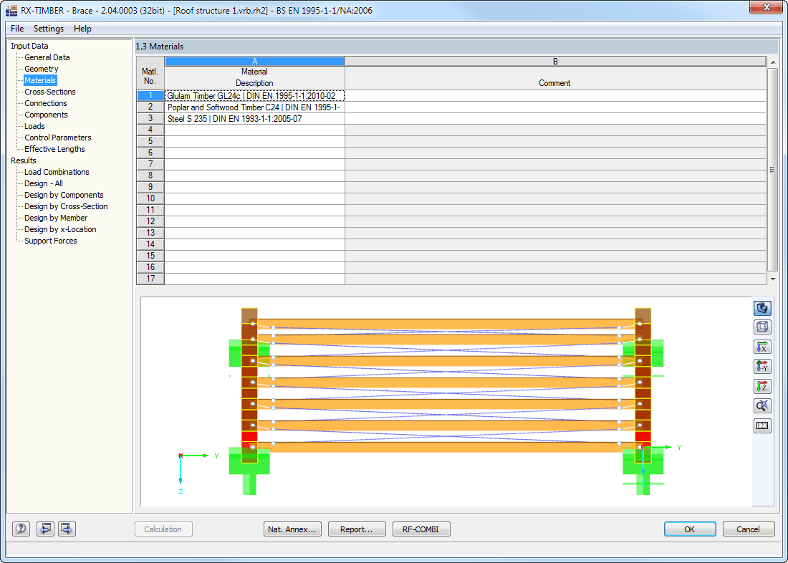Show the view in Z direction
Image resolution: width=788 pixels, height=563 pixels.
tap(762, 386)
